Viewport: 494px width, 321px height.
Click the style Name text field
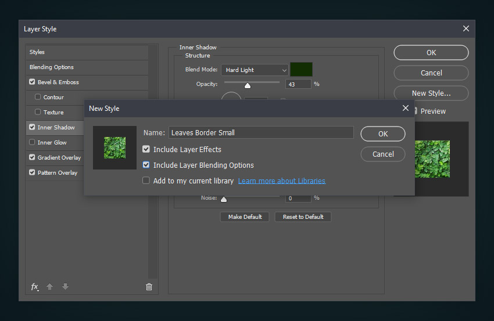coord(261,133)
